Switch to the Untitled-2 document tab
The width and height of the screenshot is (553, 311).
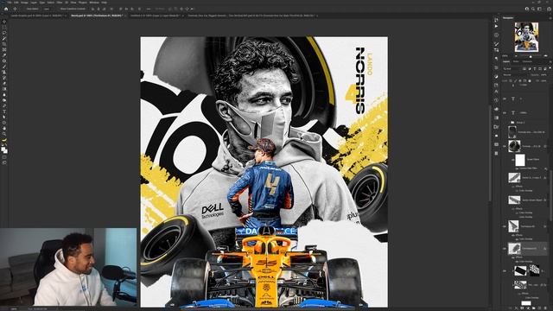pos(156,16)
